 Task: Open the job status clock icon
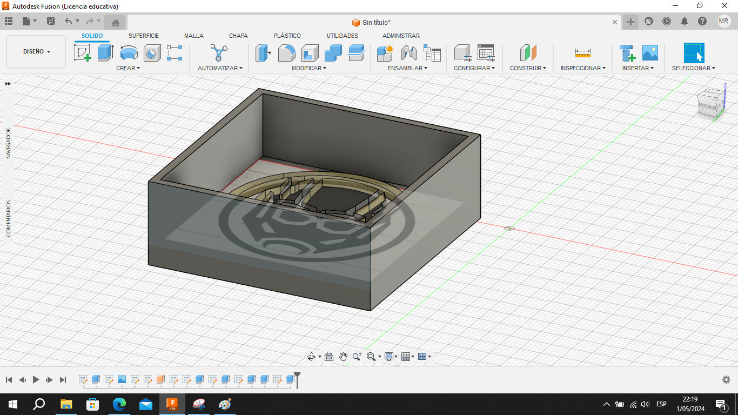click(x=667, y=21)
